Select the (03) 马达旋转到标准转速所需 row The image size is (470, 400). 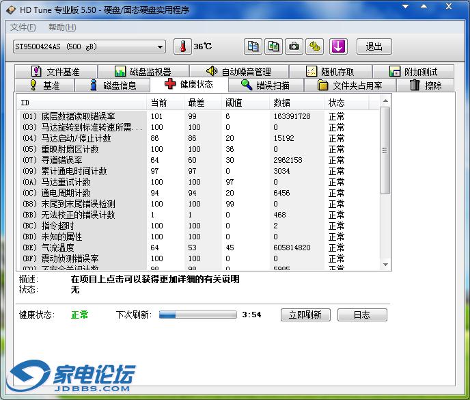tap(199, 128)
